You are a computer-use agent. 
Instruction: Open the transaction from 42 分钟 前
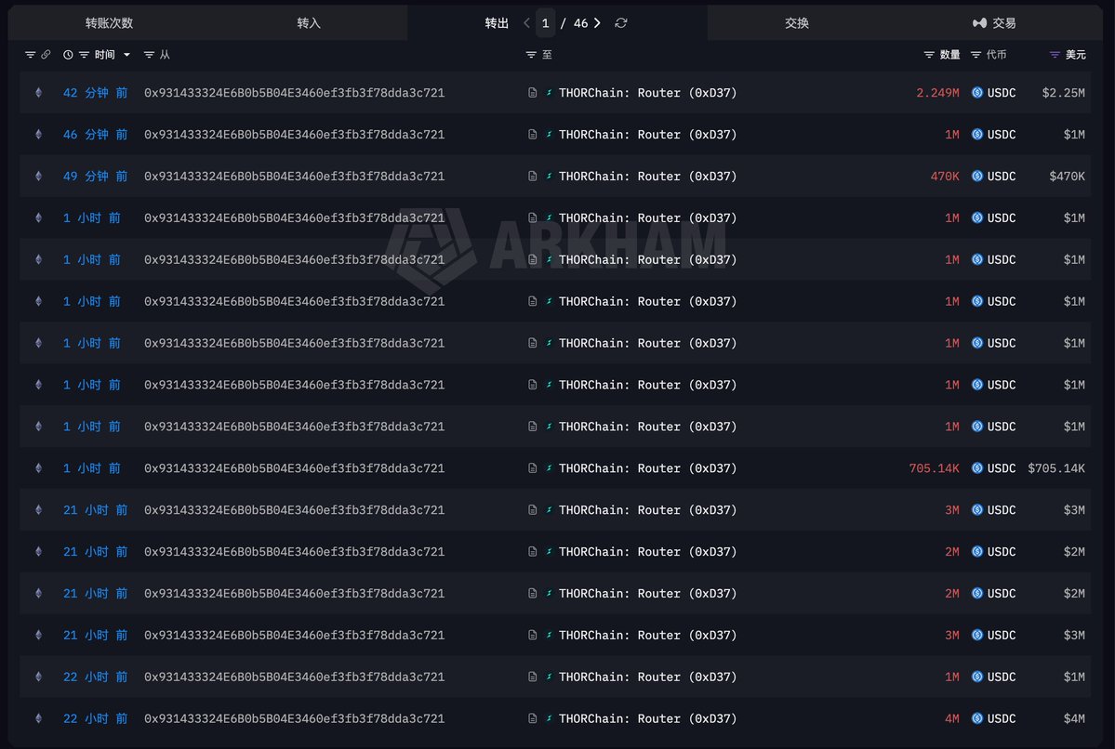(x=95, y=92)
